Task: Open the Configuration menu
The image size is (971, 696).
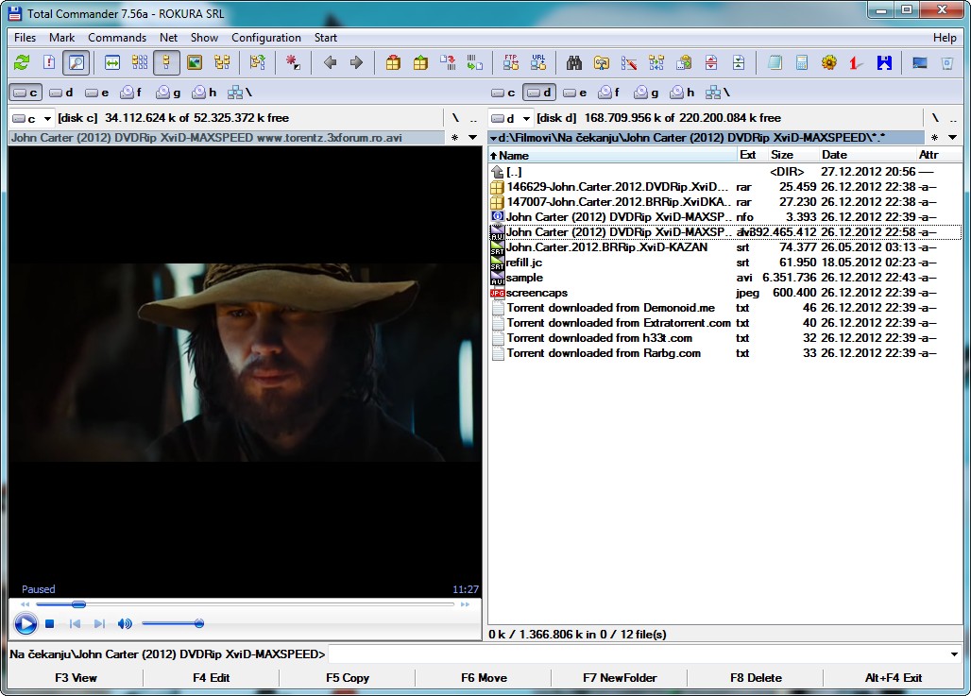Action: 266,38
